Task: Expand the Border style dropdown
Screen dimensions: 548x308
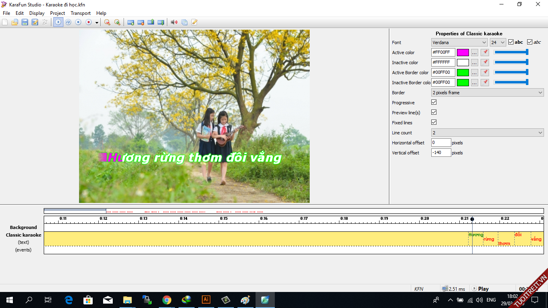Action: coord(487,93)
